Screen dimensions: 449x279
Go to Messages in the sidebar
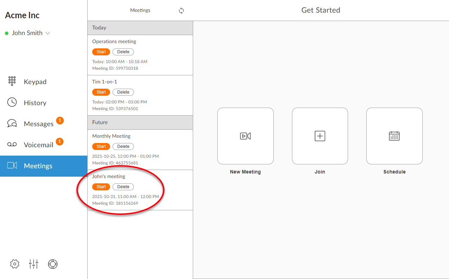coord(39,124)
